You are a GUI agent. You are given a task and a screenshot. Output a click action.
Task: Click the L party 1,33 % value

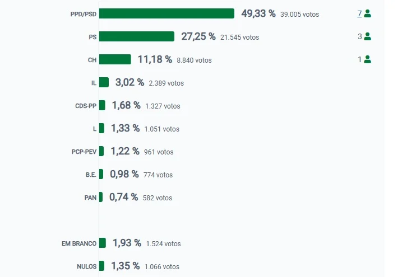pyautogui.click(x=126, y=128)
